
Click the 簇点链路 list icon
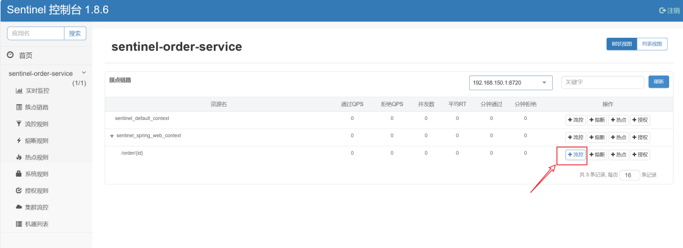[x=19, y=107]
